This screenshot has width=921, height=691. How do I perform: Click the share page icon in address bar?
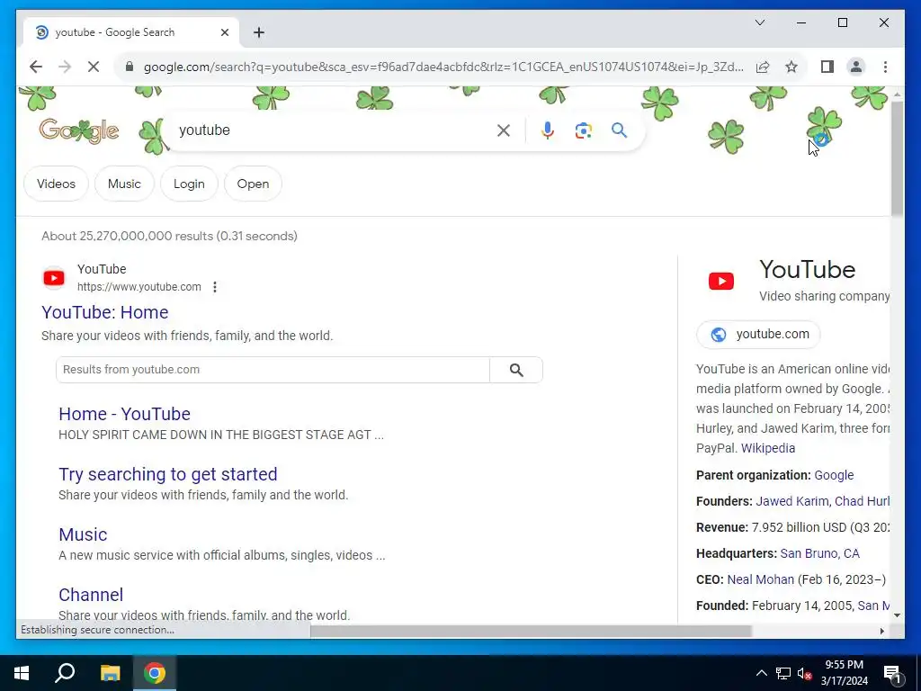763,67
